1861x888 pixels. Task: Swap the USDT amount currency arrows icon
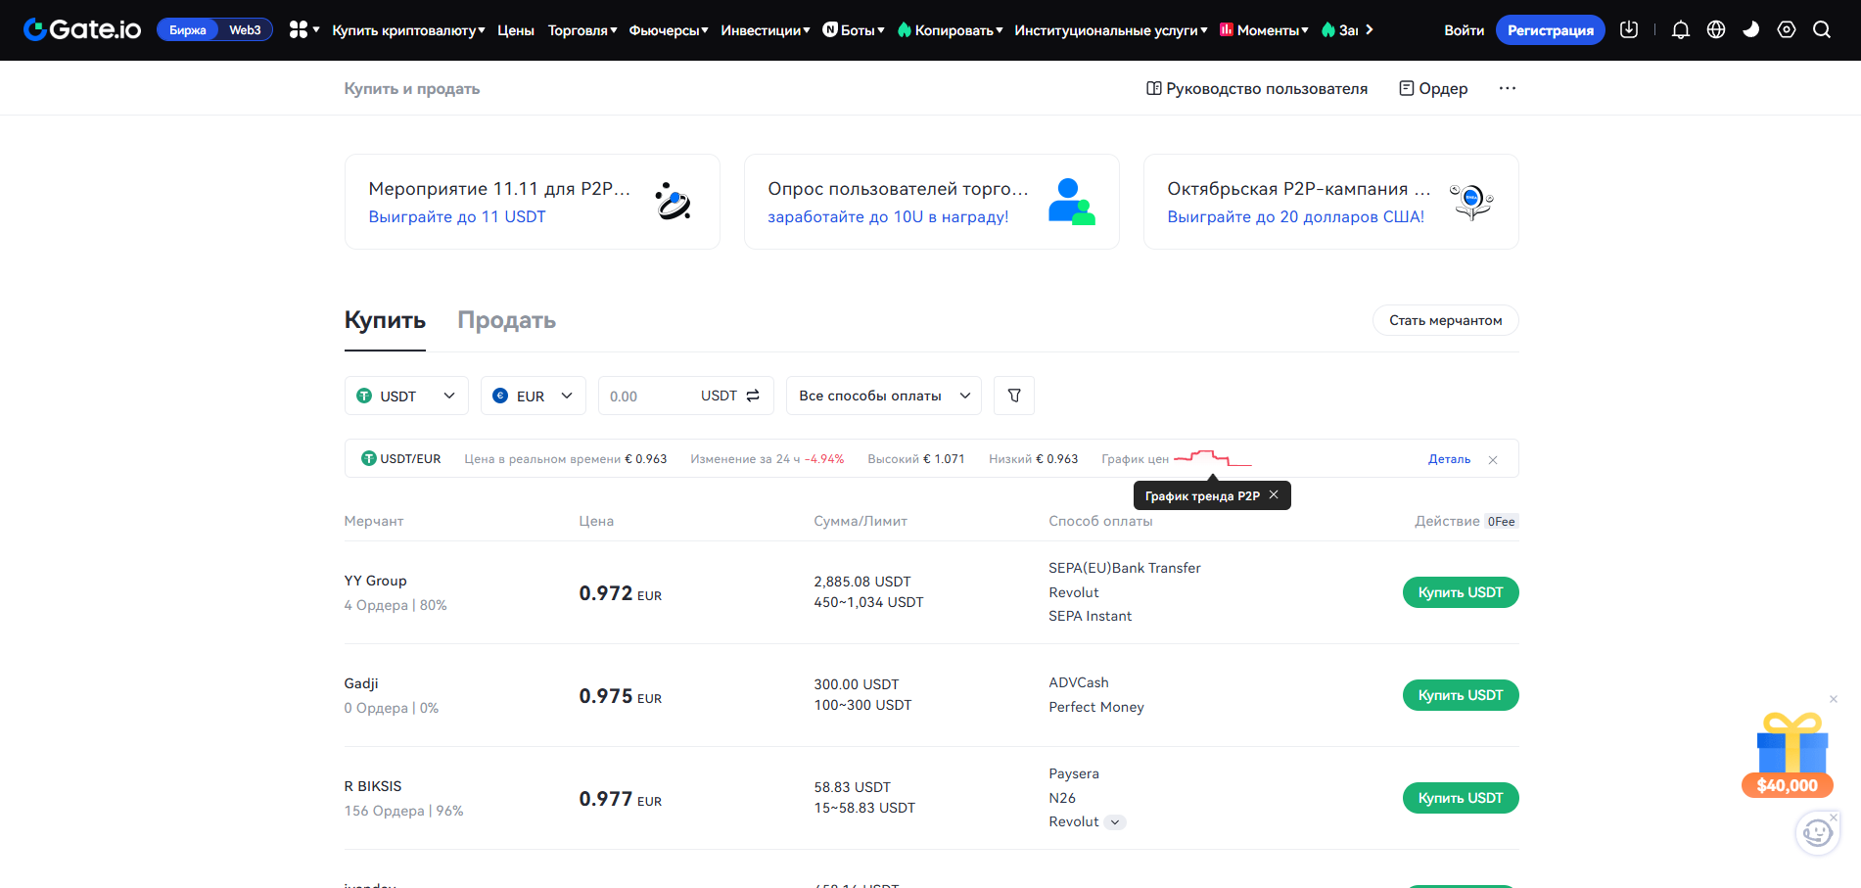(753, 396)
